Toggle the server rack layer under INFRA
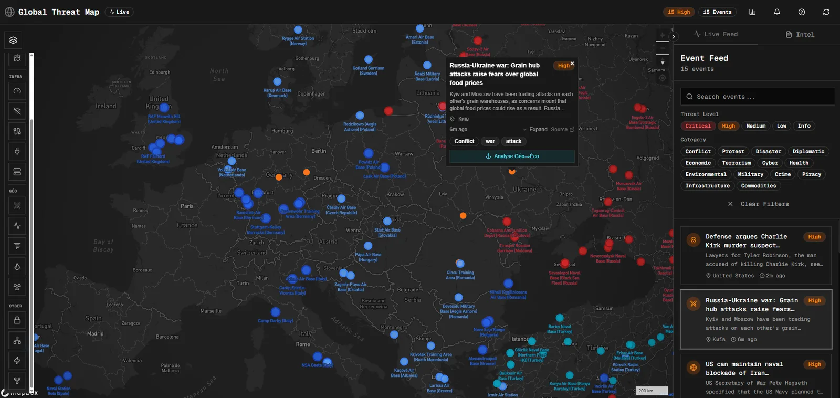The height and width of the screenshot is (398, 840). tap(17, 172)
